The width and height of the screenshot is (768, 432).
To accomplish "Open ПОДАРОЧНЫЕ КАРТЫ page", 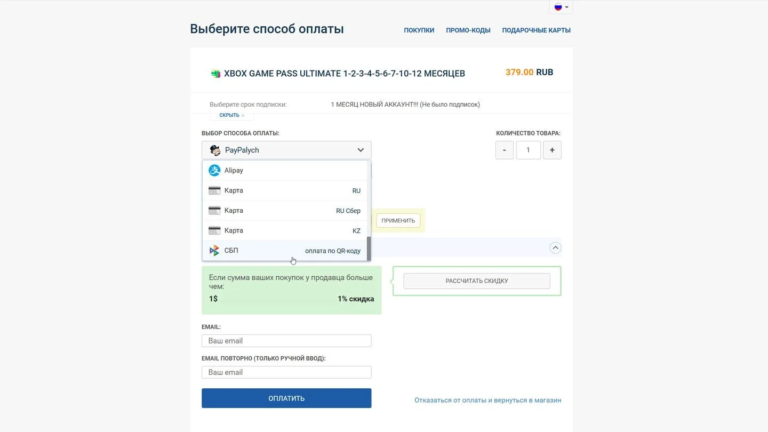I will (537, 30).
